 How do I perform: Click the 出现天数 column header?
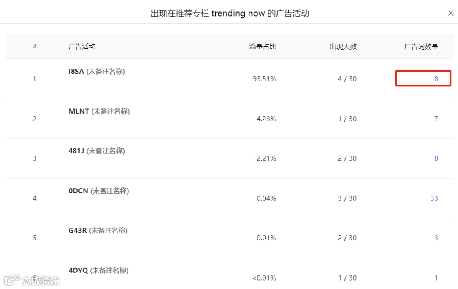343,47
